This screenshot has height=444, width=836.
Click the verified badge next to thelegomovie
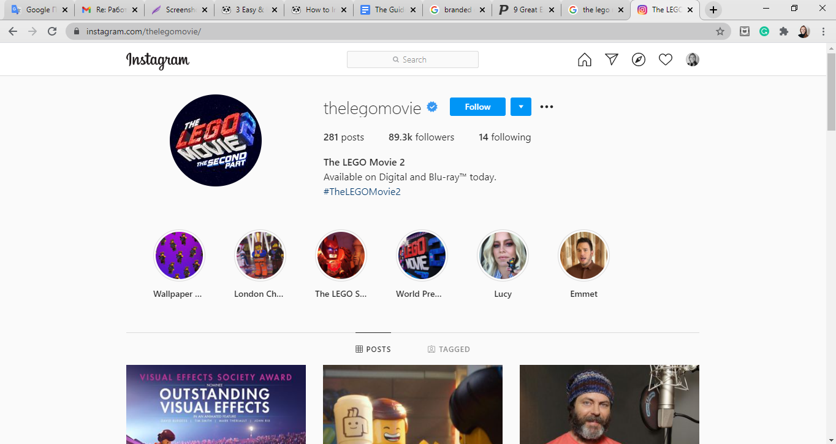tap(432, 107)
